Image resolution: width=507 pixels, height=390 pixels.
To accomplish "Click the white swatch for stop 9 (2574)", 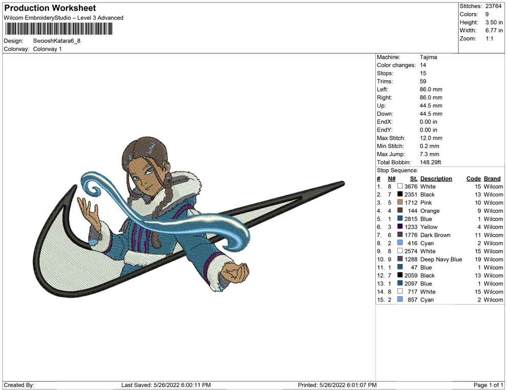I will tap(400, 251).
